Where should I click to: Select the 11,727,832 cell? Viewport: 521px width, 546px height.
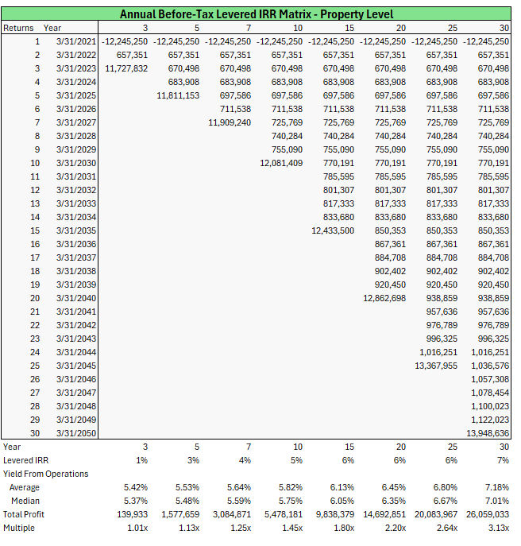click(x=126, y=68)
